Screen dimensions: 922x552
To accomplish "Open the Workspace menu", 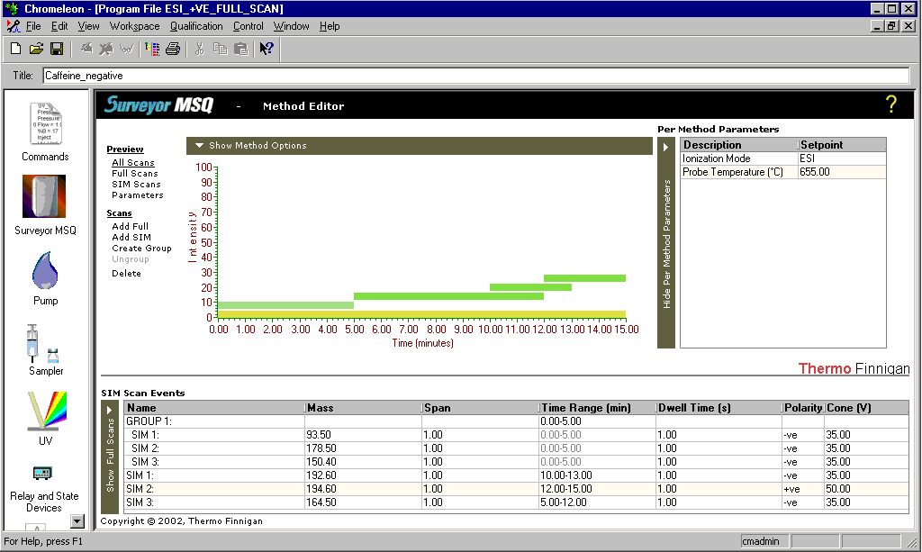I will 135,26.
